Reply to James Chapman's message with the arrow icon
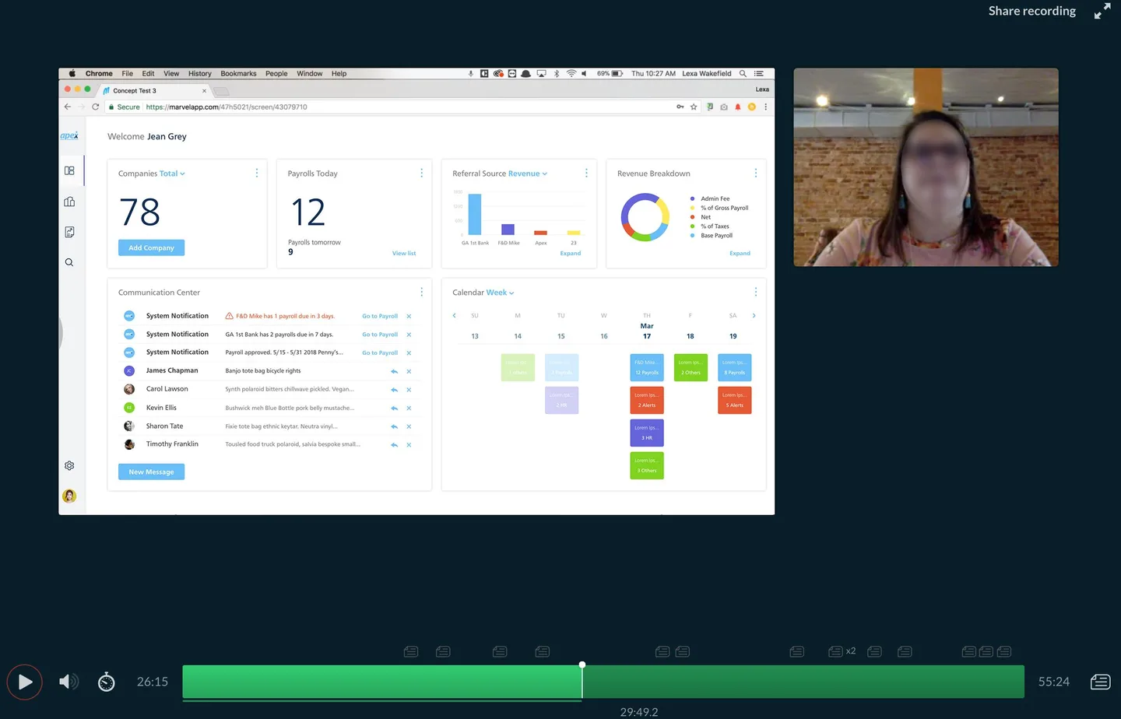Screen dimensions: 1121x719 coord(394,371)
